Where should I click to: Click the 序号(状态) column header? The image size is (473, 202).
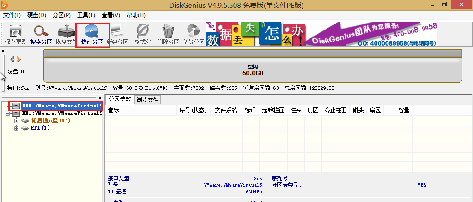pos(194,111)
